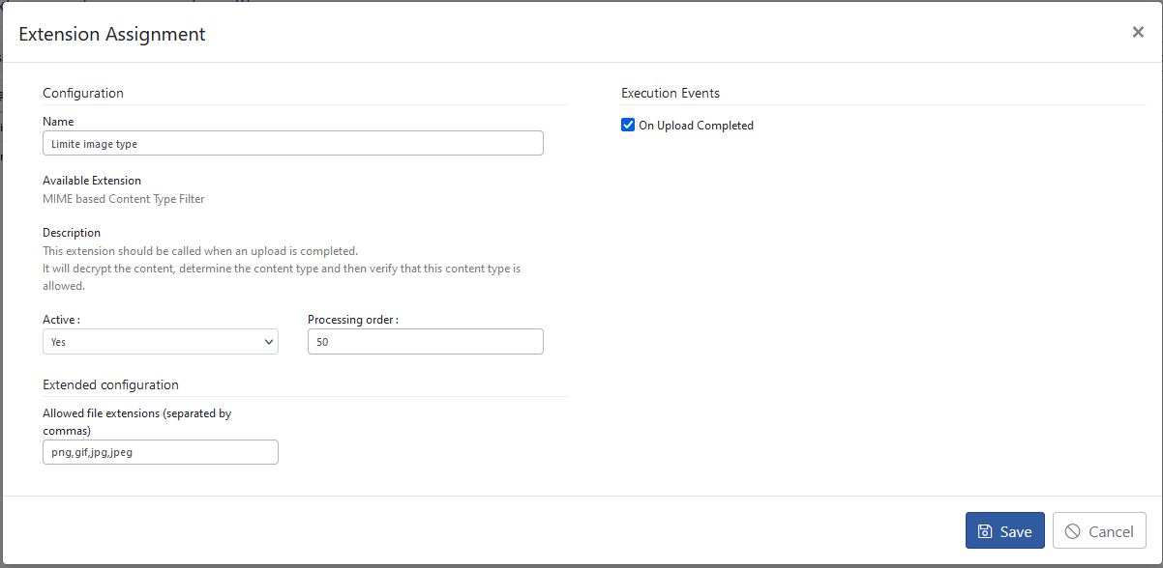Viewport: 1163px width, 568px height.
Task: Click the Processing order field showing 50
Action: click(x=425, y=342)
